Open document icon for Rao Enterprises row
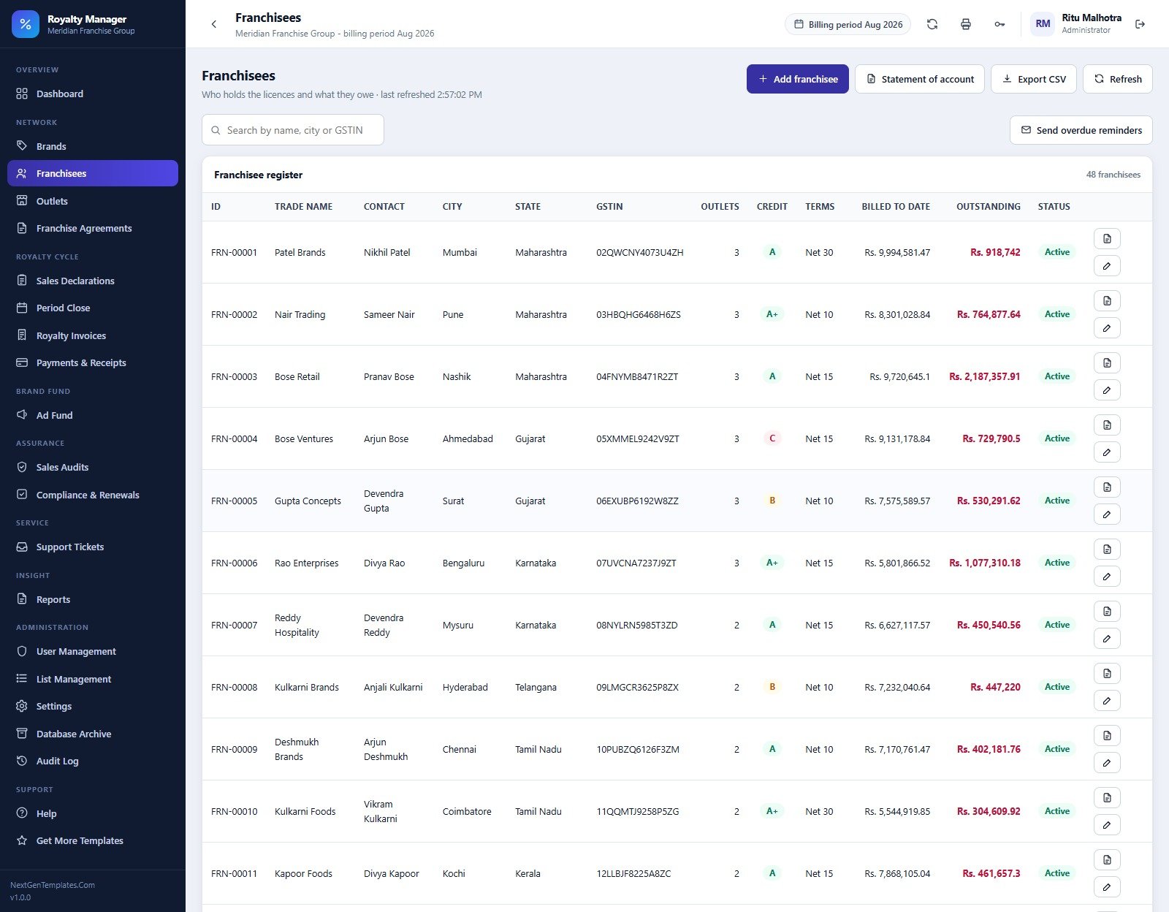 point(1107,550)
